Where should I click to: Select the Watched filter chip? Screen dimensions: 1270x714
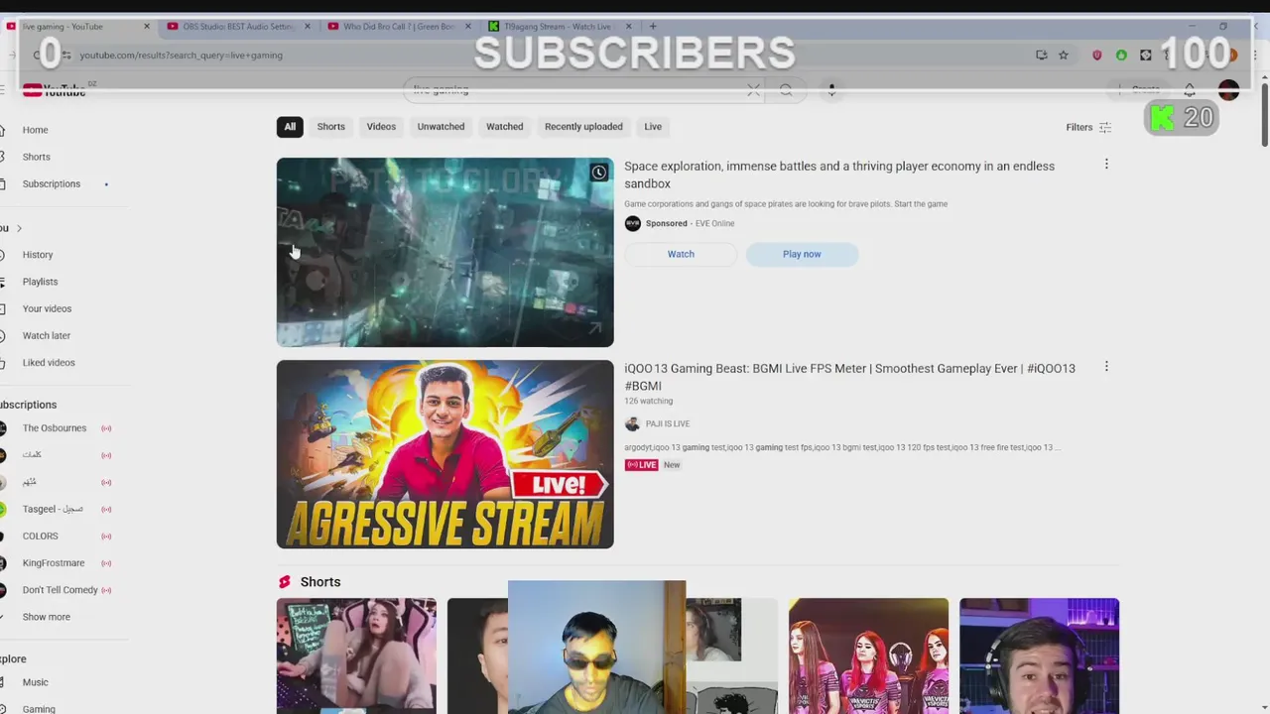click(504, 127)
